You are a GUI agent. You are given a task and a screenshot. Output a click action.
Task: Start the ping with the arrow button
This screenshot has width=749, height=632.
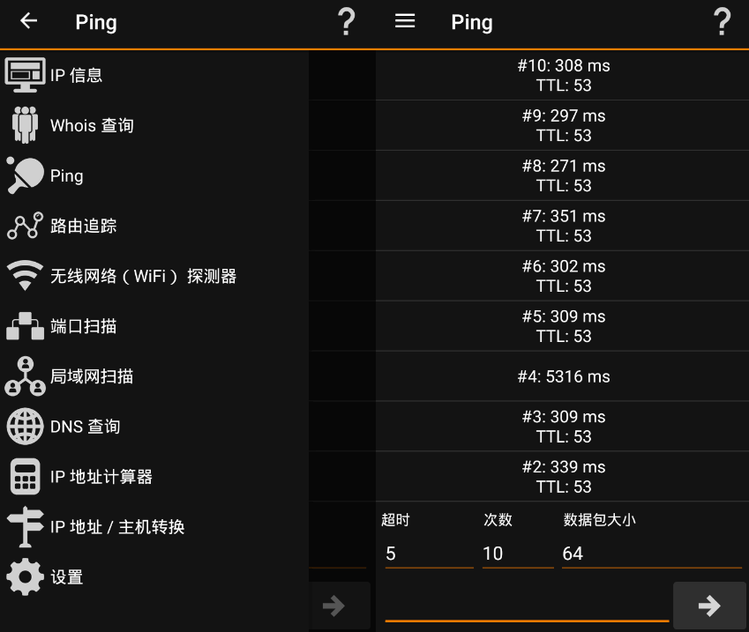pyautogui.click(x=709, y=605)
